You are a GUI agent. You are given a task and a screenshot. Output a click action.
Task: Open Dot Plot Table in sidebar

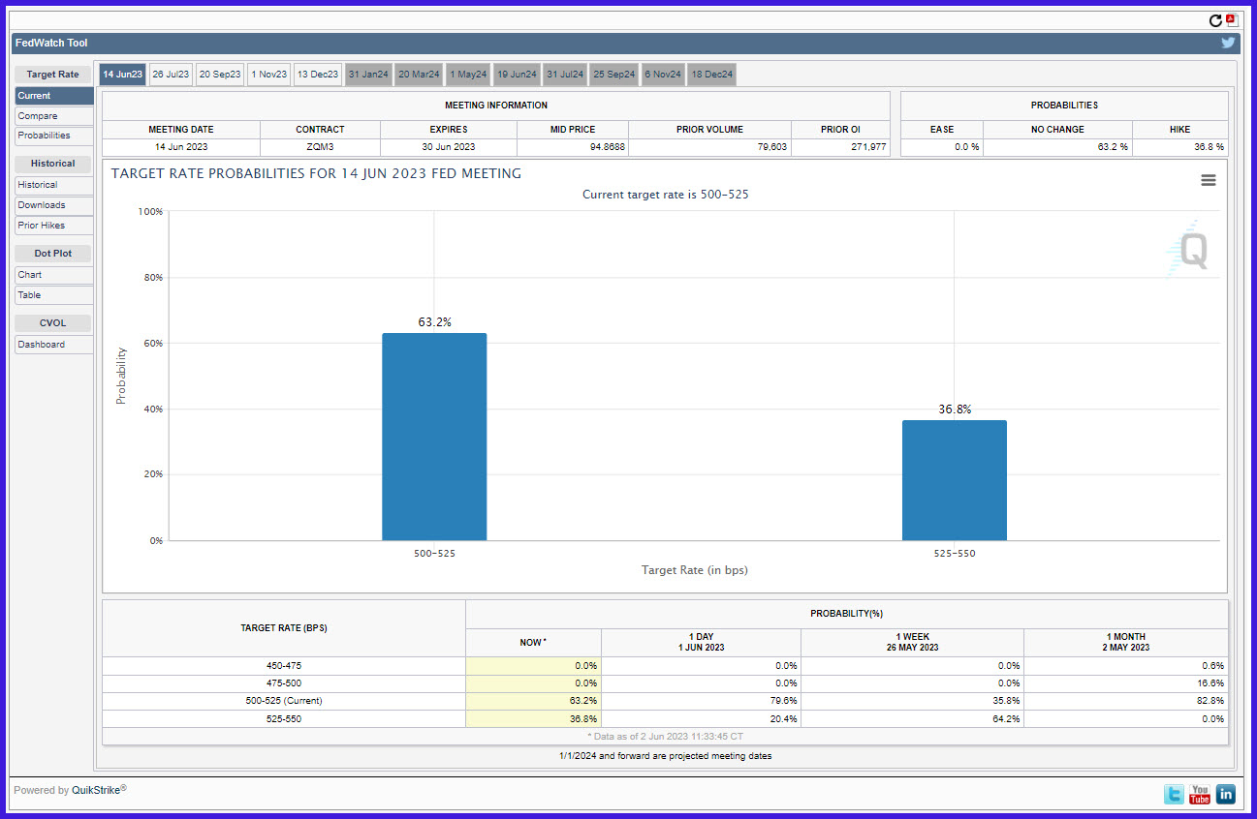tap(54, 295)
